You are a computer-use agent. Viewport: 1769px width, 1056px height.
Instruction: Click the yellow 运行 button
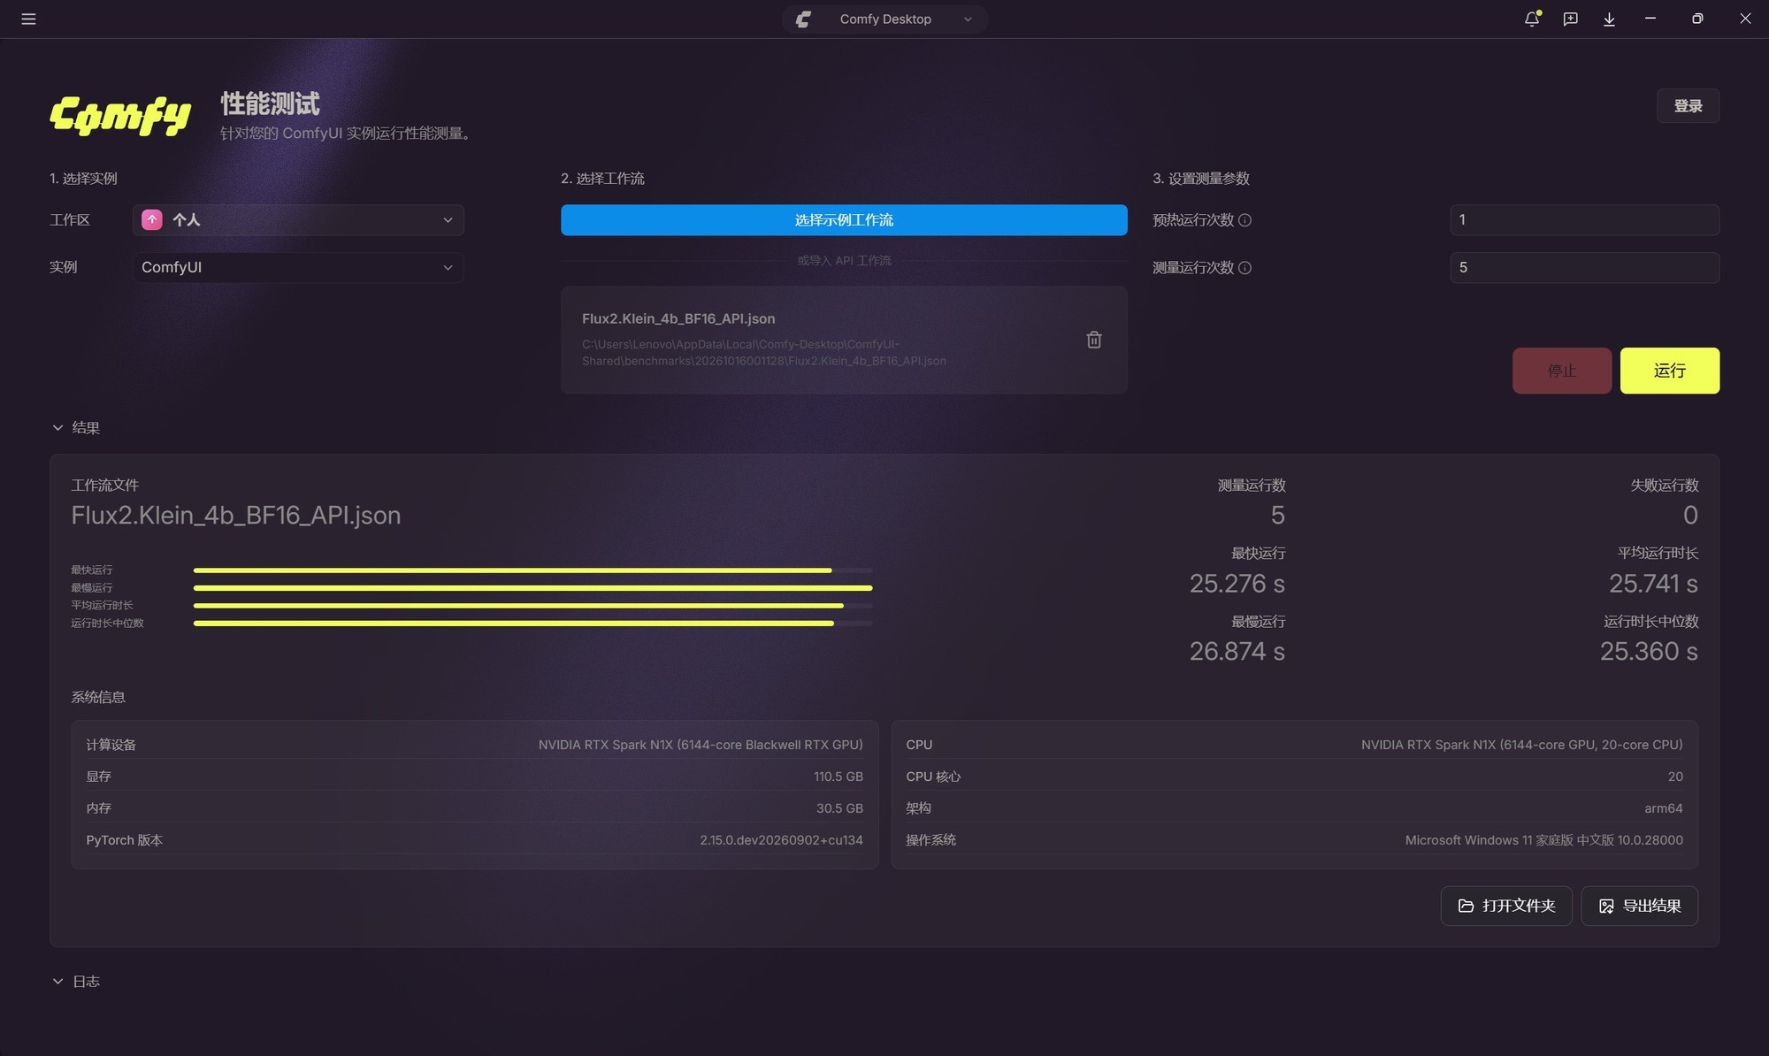(x=1669, y=371)
